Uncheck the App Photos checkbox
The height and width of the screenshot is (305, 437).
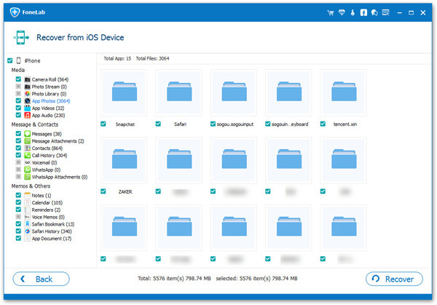click(18, 100)
